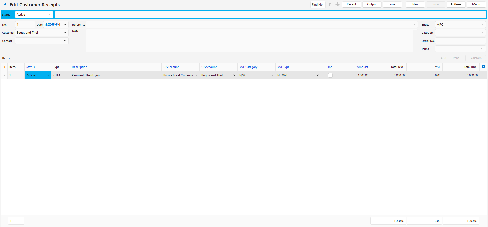Sort by the VAT Category column header

click(x=248, y=67)
